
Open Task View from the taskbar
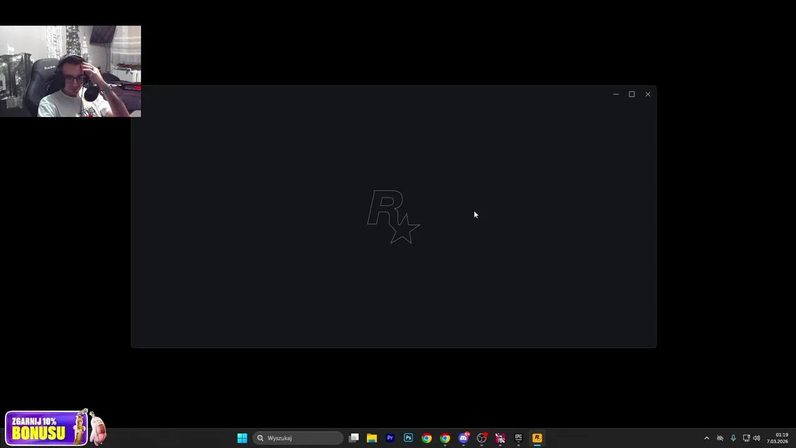tap(354, 438)
